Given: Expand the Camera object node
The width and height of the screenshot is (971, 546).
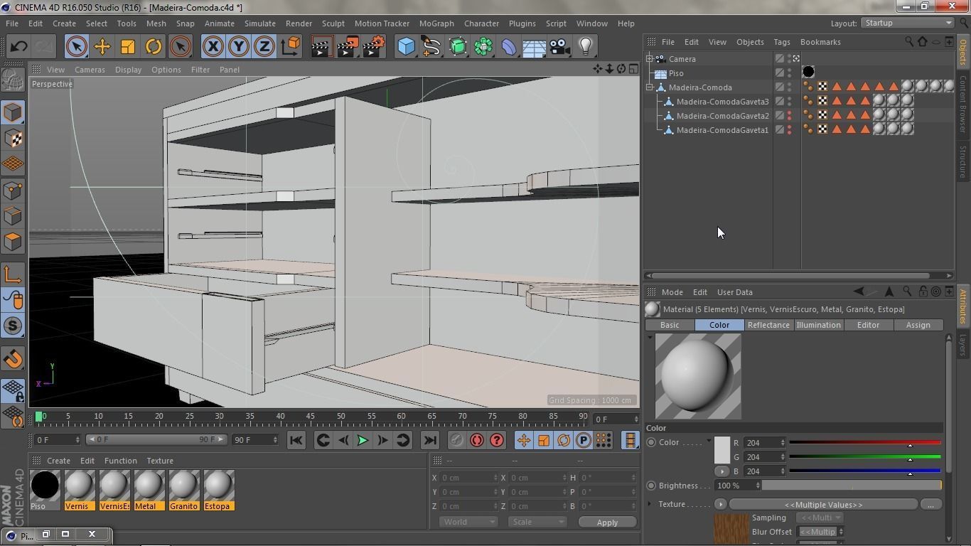Looking at the screenshot, I should (650, 59).
